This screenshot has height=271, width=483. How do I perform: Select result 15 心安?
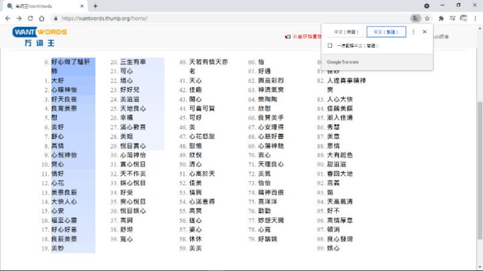[x=57, y=211]
